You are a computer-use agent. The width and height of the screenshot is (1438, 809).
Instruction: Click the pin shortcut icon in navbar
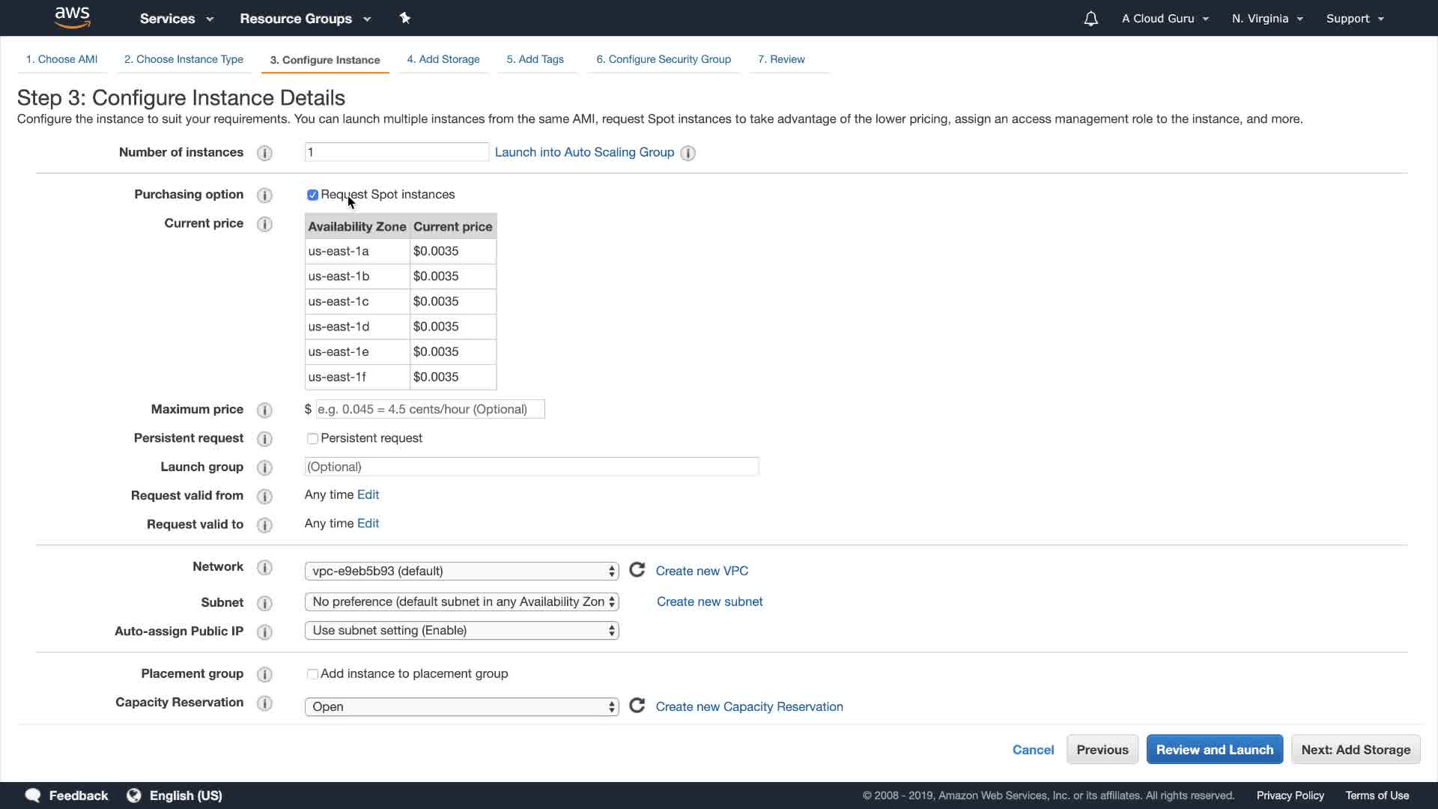point(405,18)
